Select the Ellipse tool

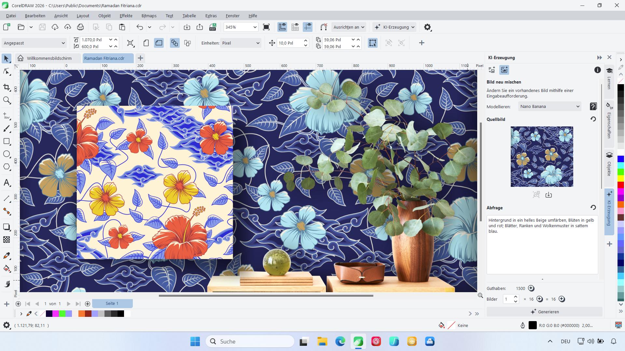coord(7,154)
